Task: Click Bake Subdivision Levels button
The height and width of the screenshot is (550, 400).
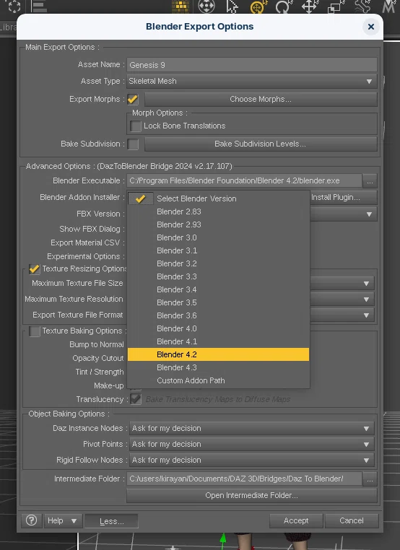Action: 261,144
